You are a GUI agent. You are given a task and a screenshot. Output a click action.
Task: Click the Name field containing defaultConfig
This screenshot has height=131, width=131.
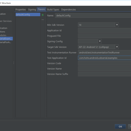(x=93, y=15)
